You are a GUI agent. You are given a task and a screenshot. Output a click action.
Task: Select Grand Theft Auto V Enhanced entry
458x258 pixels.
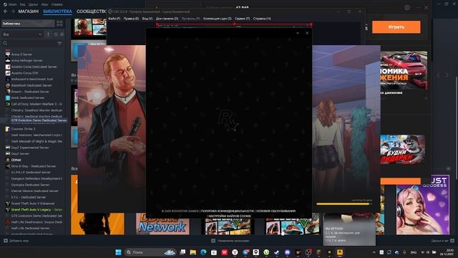tap(33, 204)
